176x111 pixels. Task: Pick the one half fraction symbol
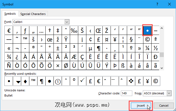pyautogui.click(x=155, y=48)
